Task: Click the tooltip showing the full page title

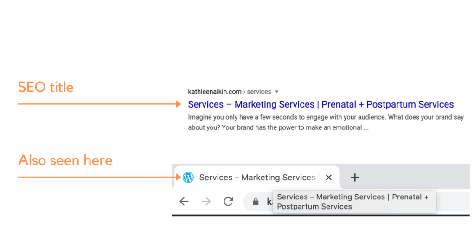Action: click(353, 202)
